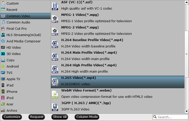189x121 pixels.
Task: Click the MPEG-1 MPG format icon
Action: click(55, 19)
